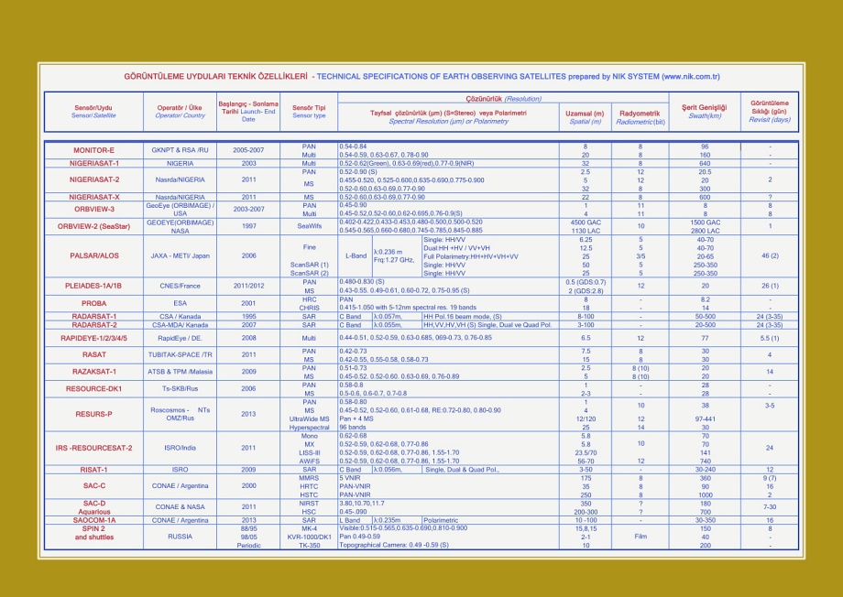Select the JAXA - METI/ Japan operator cell
The height and width of the screenshot is (597, 843).
pyautogui.click(x=180, y=255)
